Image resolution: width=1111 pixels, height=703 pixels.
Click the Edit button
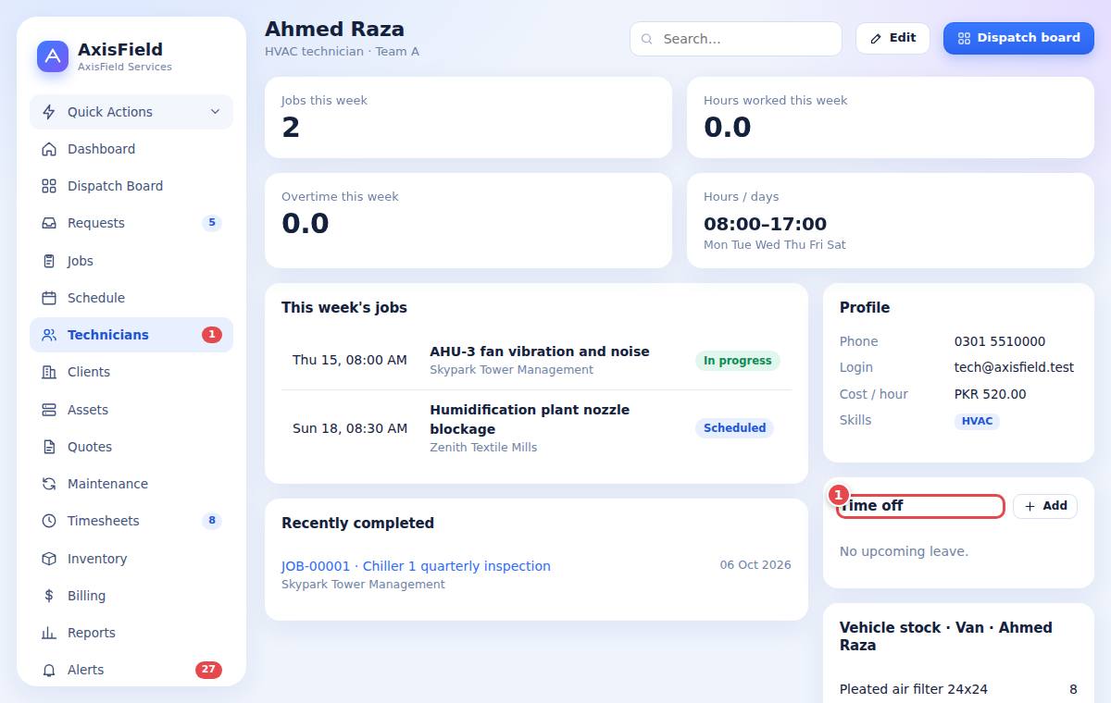(x=893, y=38)
